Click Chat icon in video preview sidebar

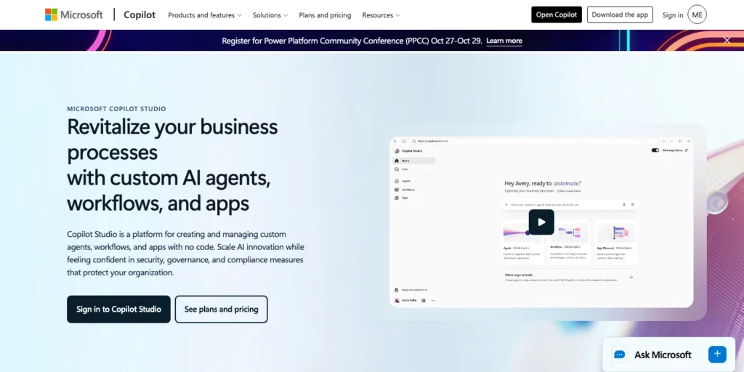[397, 169]
